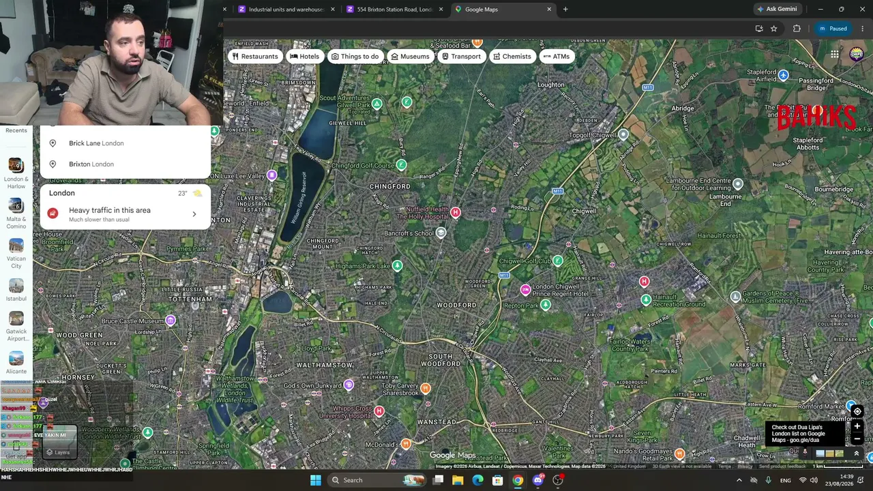
Task: Select the Chigwell Golf Club pin
Action: click(x=558, y=261)
